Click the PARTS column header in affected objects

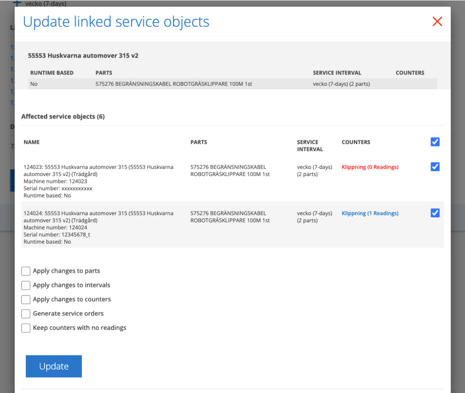point(199,142)
